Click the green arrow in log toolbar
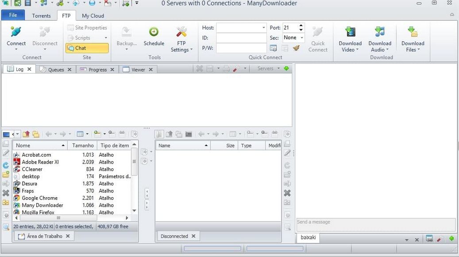 pos(286,68)
